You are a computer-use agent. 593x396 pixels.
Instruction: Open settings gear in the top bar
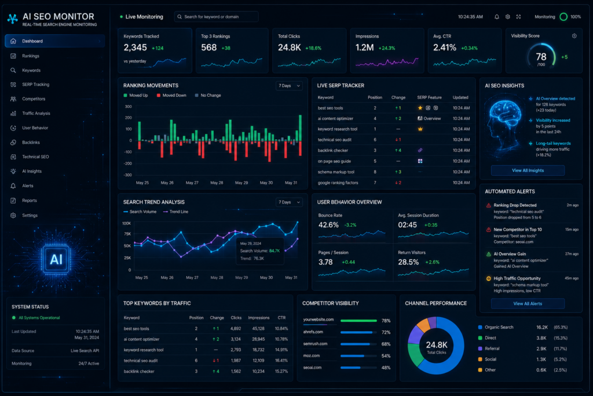(x=507, y=17)
